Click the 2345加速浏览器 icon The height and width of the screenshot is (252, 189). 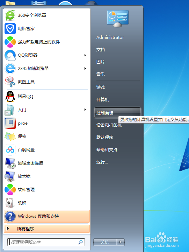10,69
